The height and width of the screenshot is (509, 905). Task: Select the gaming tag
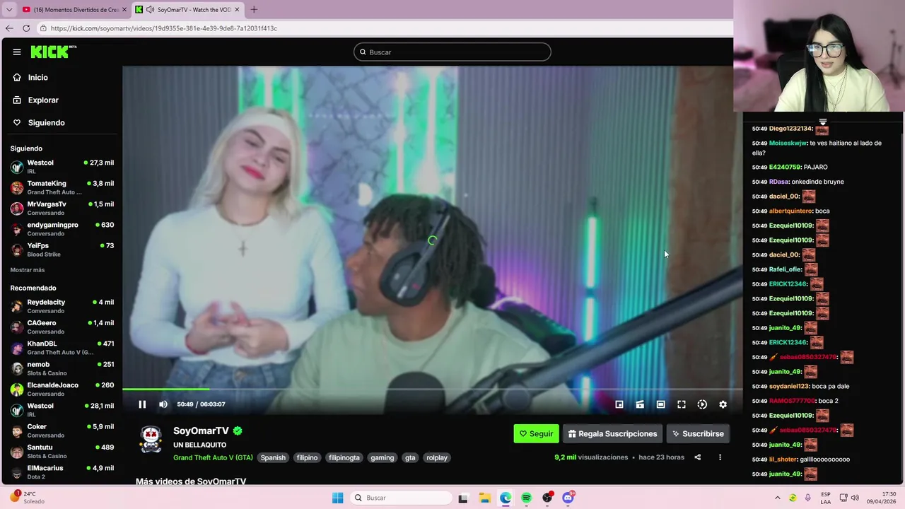pos(383,457)
